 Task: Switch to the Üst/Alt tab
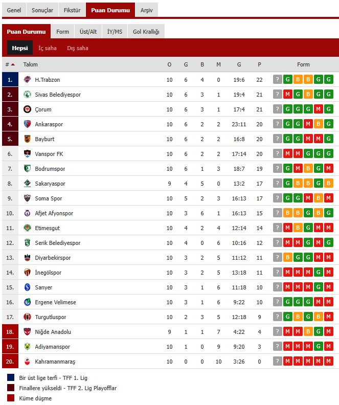[88, 32]
